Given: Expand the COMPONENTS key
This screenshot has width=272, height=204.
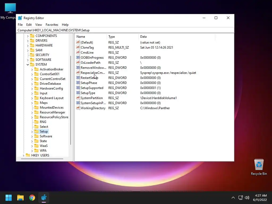Looking at the screenshot, I should [28, 36].
